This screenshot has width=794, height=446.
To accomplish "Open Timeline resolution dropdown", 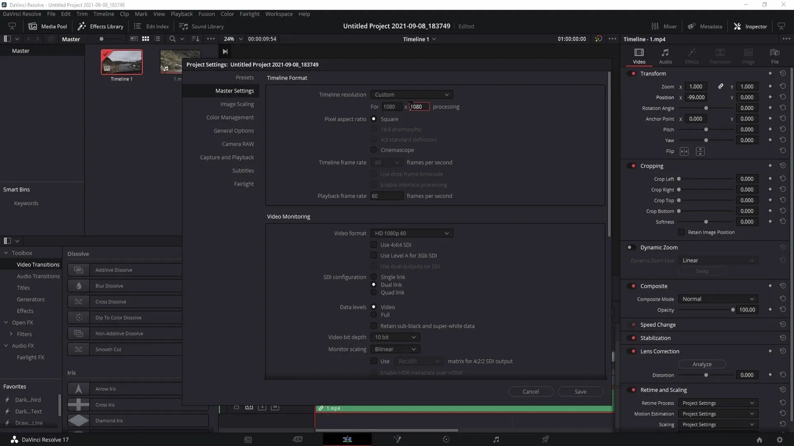I will point(411,95).
